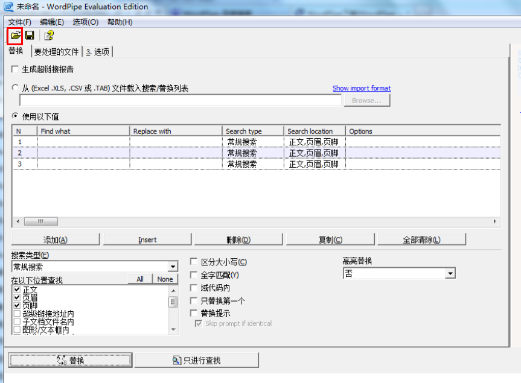Enable 只替换第一个 checkbox
The image size is (521, 383).
point(194,300)
